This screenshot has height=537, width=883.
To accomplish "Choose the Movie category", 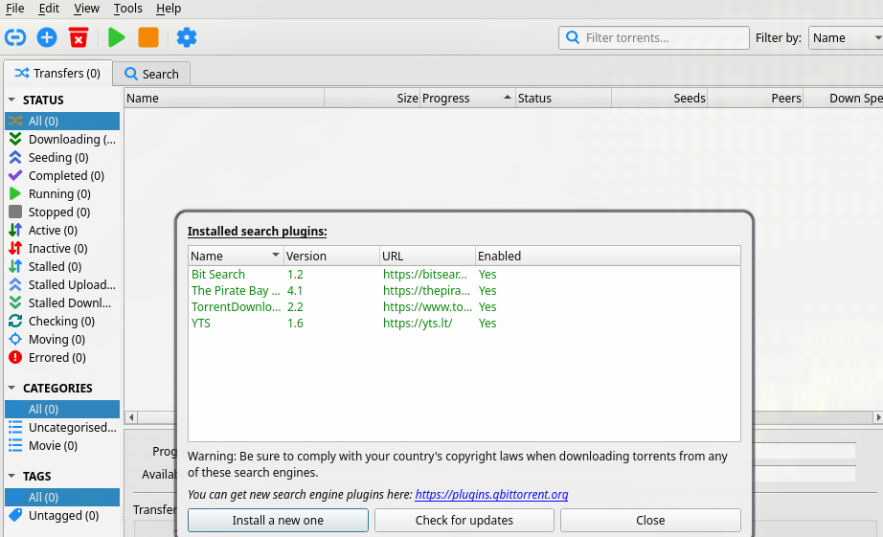I will click(x=53, y=446).
